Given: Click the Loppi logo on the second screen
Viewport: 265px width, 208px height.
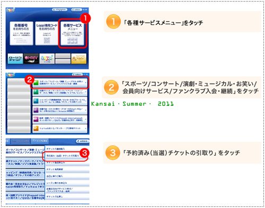Looking at the screenshot, I should click(x=11, y=75).
